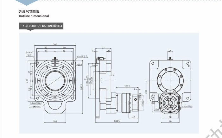Click the ⌀155 diameter callout
Screen dimensions: 222x138
pyautogui.click(x=79, y=65)
